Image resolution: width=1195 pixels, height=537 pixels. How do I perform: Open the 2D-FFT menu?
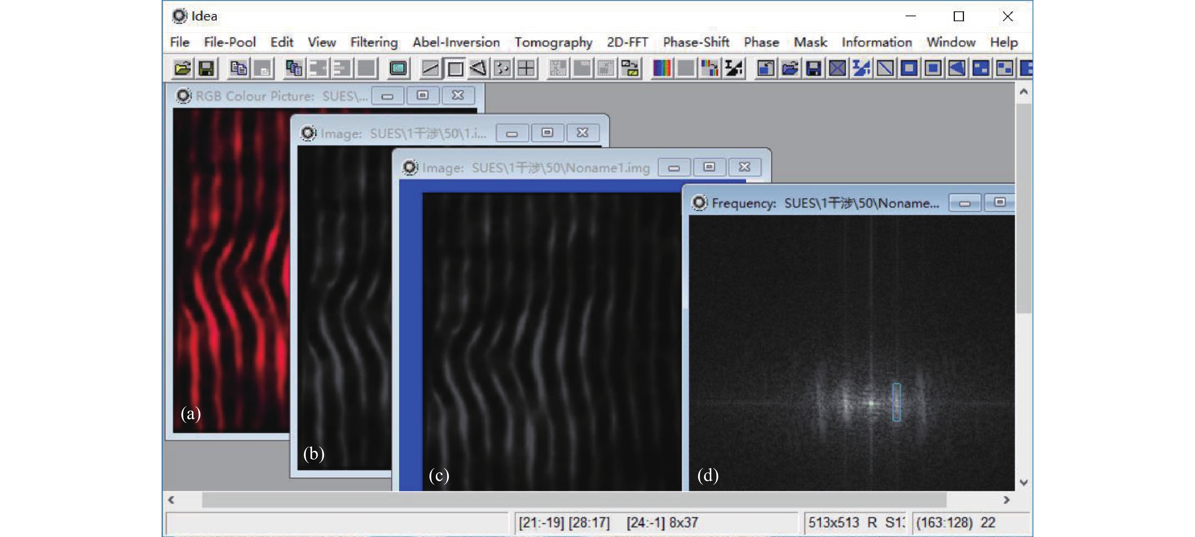click(x=627, y=42)
